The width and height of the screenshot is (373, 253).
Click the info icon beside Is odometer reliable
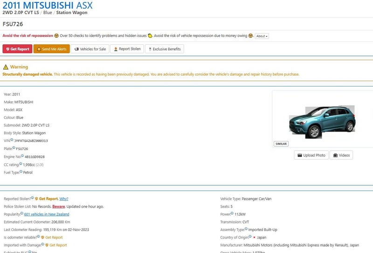[x=39, y=236]
